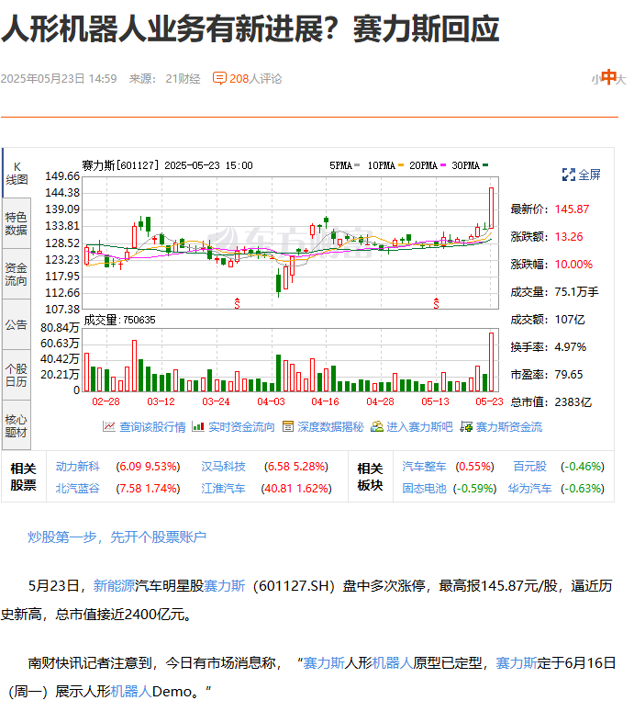The height and width of the screenshot is (723, 634).
Task: Click the people icon beside 进入赛力斯吧
Action: (x=376, y=426)
